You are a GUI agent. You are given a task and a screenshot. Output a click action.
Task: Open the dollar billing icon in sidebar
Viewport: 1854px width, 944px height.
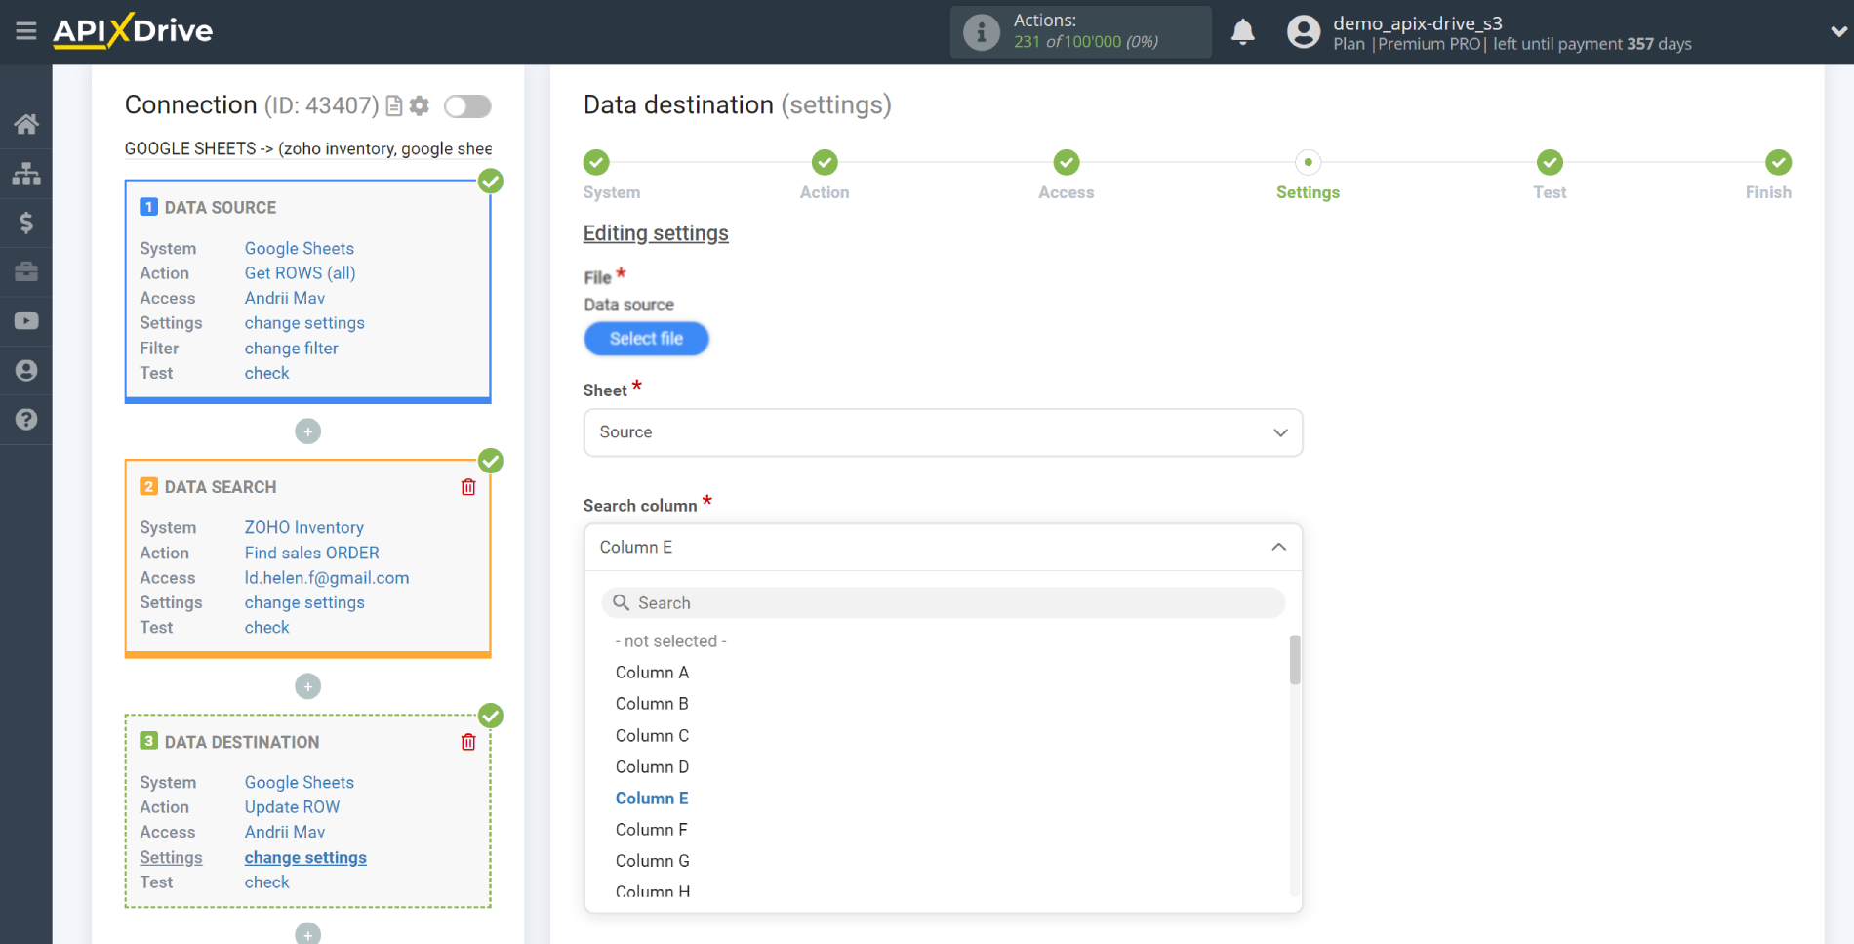(x=26, y=223)
